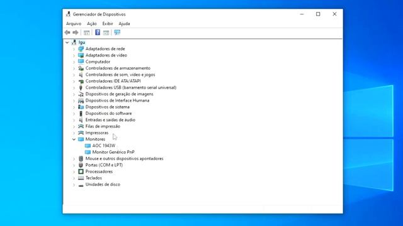
Task: Click the Dispositivos de Interface Humana icon
Action: pyautogui.click(x=81, y=100)
